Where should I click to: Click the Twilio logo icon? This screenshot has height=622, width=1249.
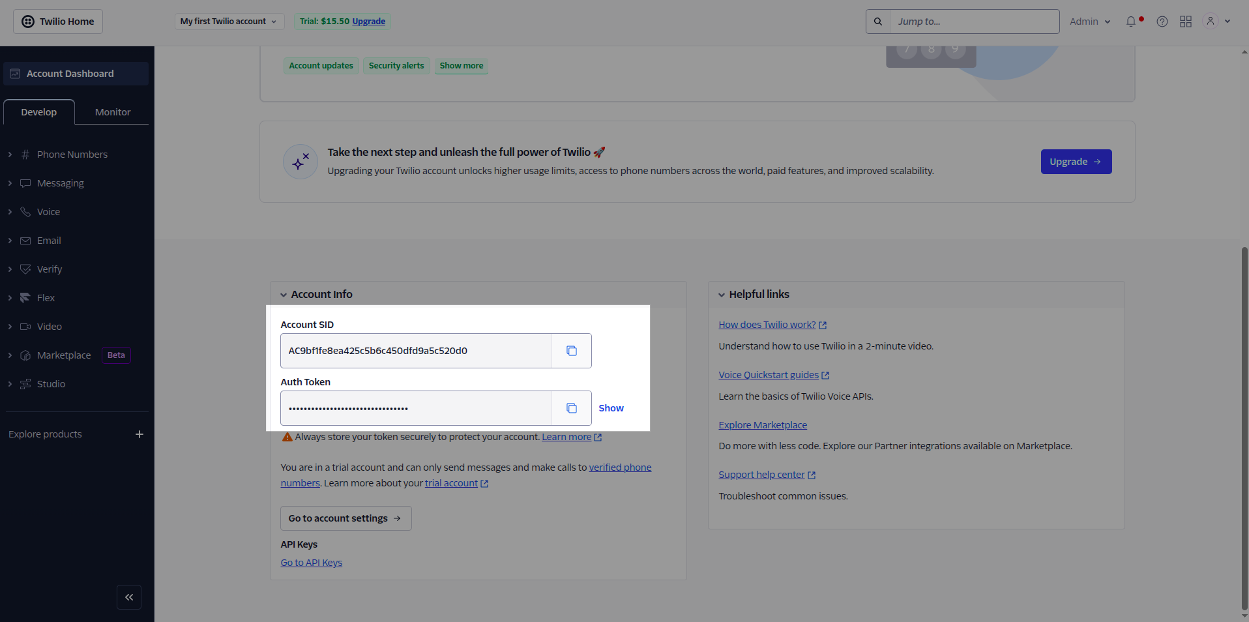(x=28, y=22)
